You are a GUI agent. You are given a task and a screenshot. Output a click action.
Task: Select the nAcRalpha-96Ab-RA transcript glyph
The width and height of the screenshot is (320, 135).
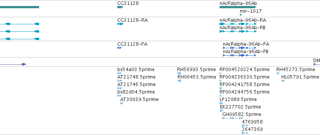238,24
